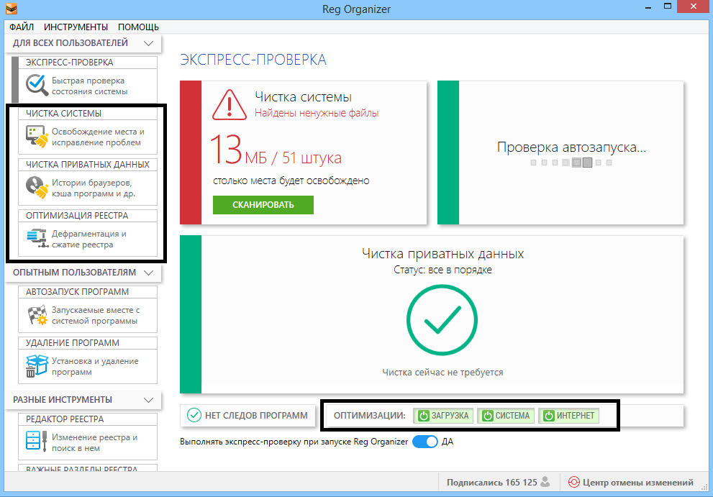Click the System cleanup broom icon

pyautogui.click(x=37, y=137)
